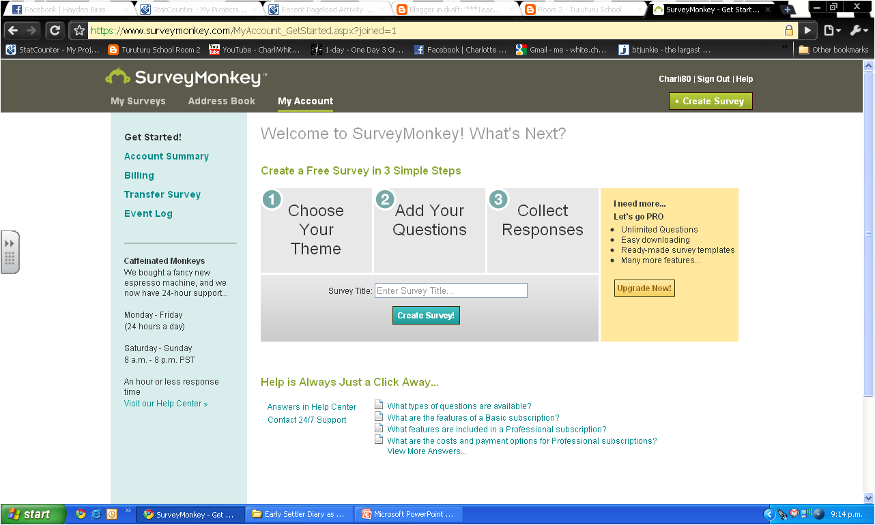
Task: Reload the page with the refresh icon
Action: pyautogui.click(x=55, y=31)
